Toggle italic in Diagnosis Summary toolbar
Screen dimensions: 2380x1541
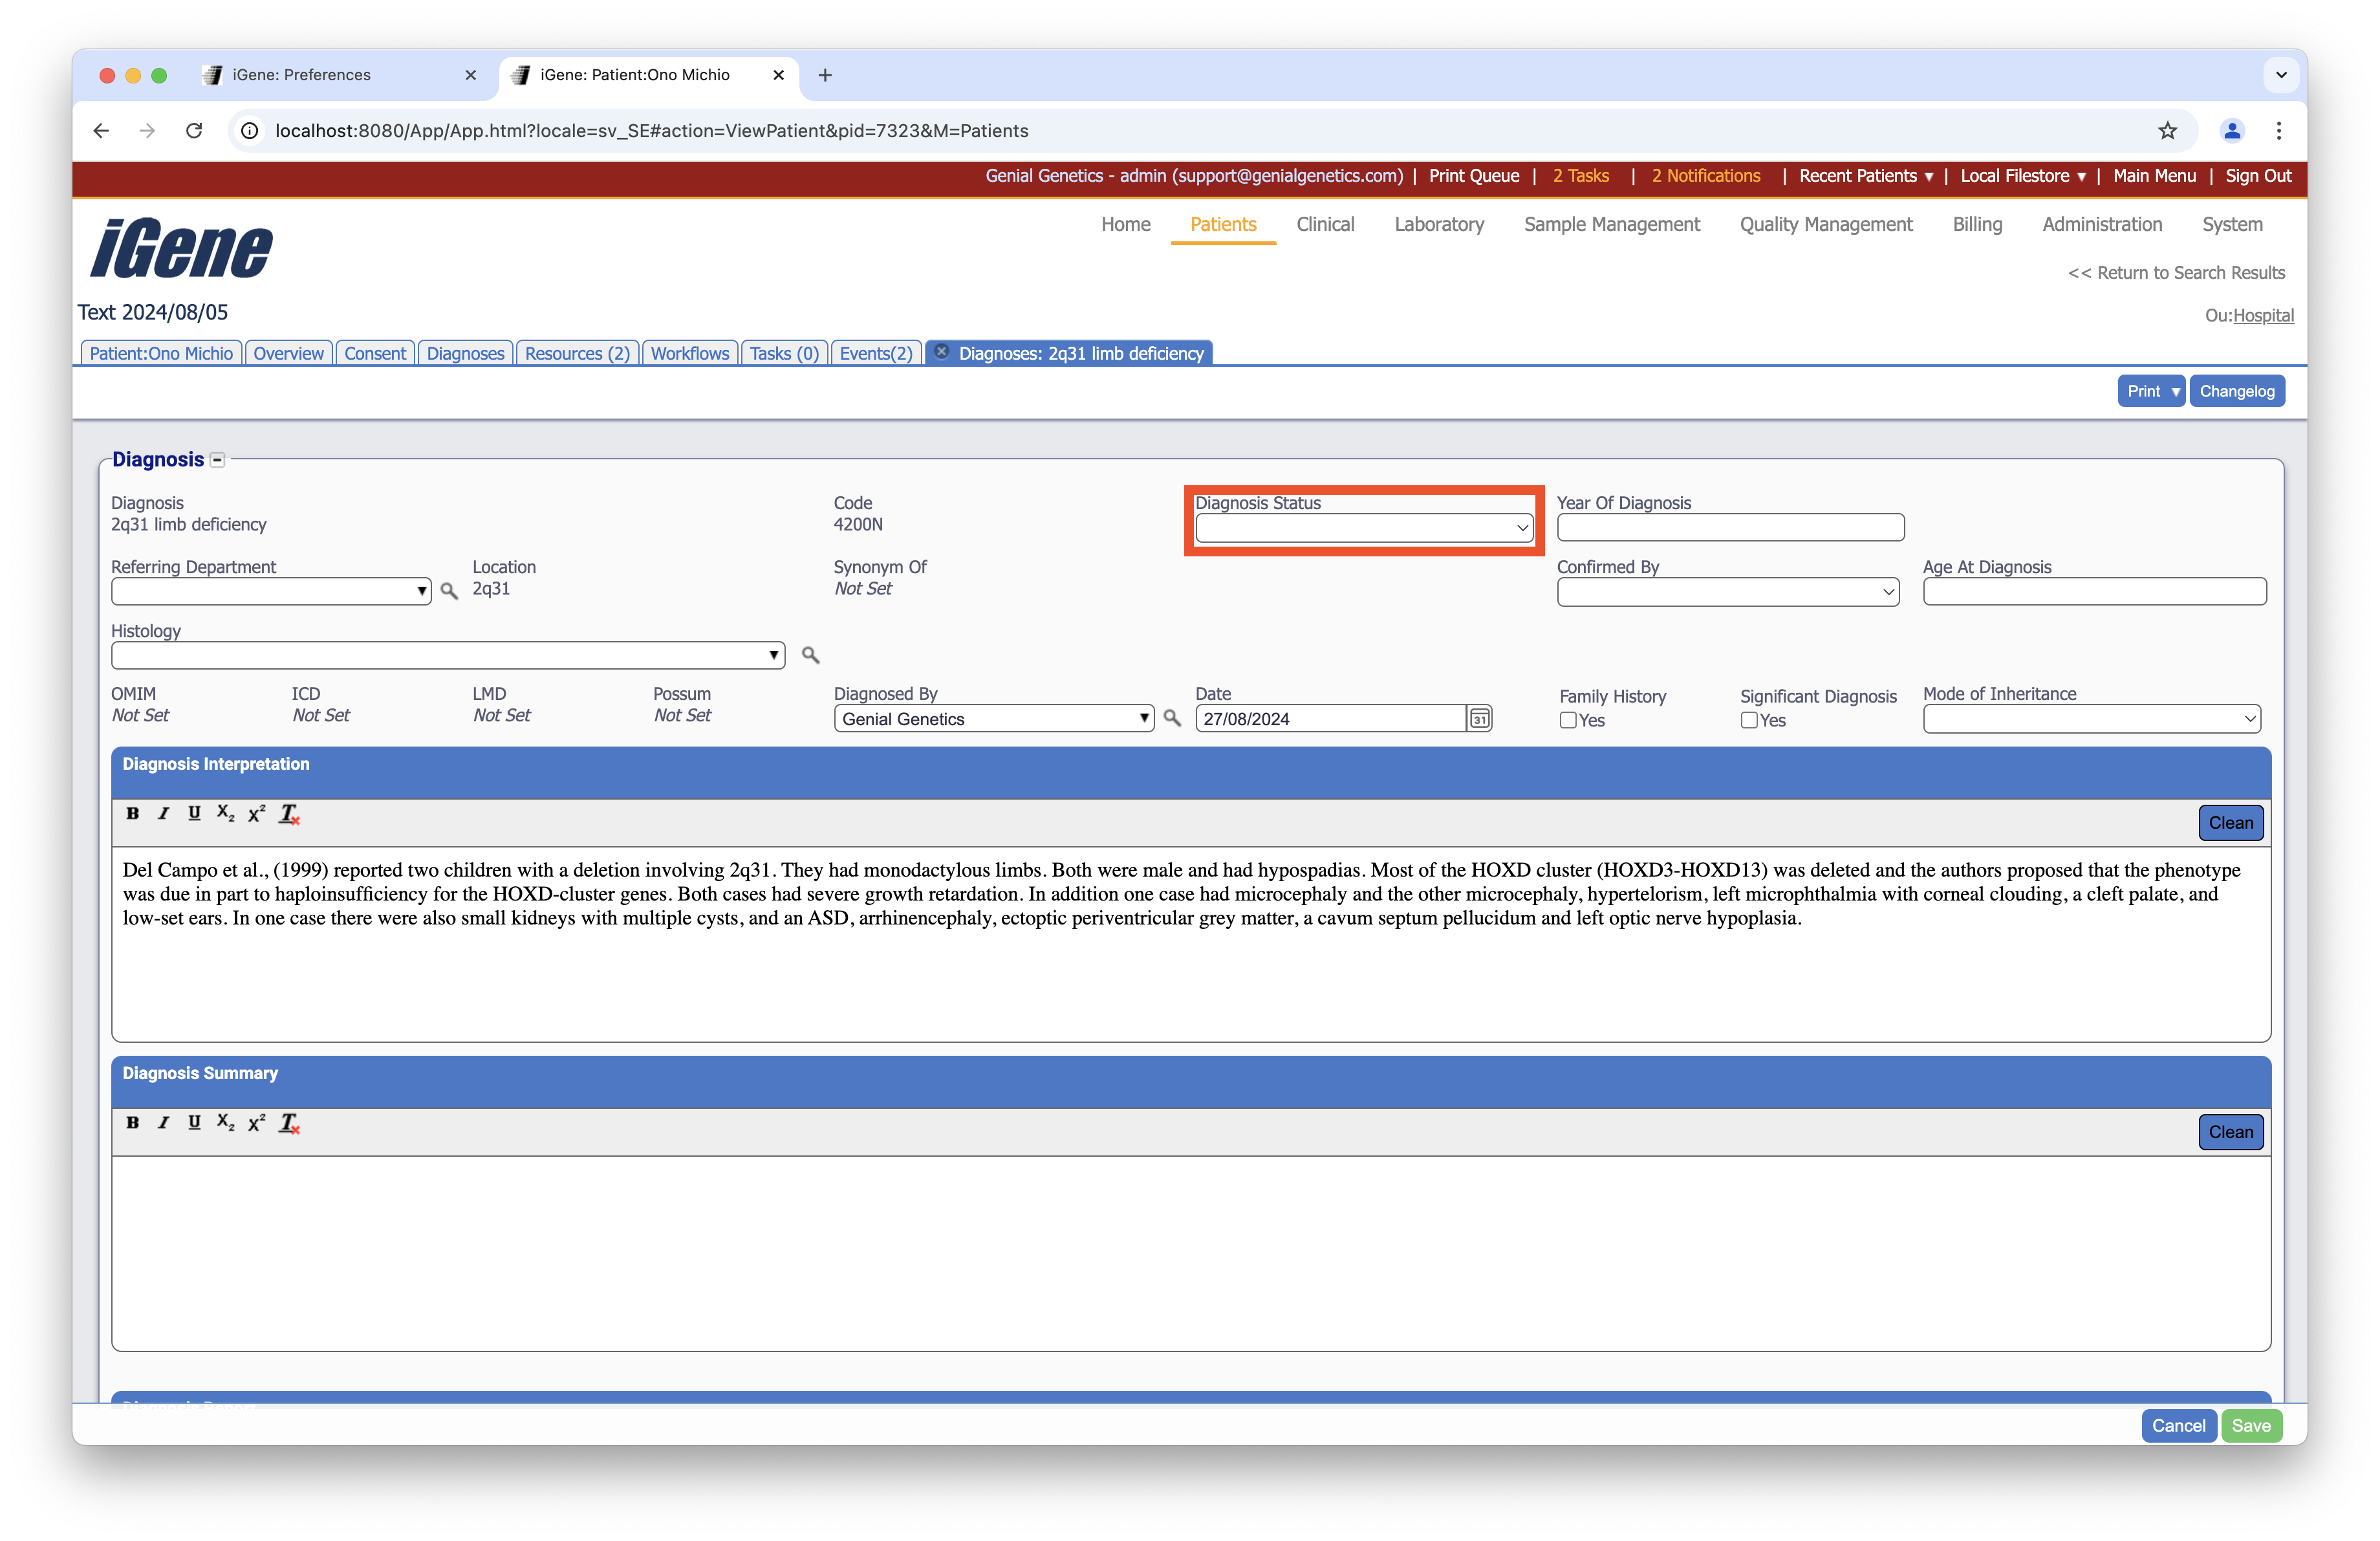pos(163,1123)
